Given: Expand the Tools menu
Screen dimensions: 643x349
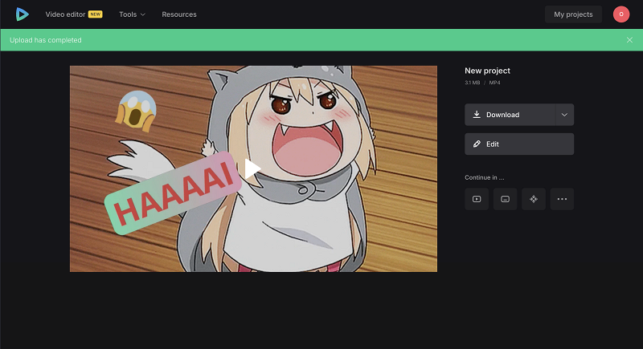Looking at the screenshot, I should [132, 14].
